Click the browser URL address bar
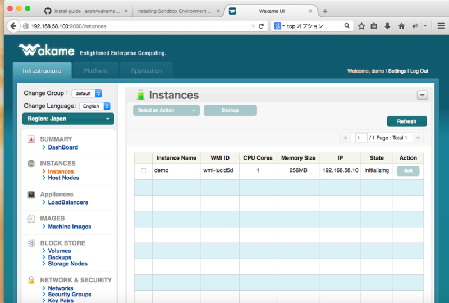The height and width of the screenshot is (303, 449). point(139,26)
